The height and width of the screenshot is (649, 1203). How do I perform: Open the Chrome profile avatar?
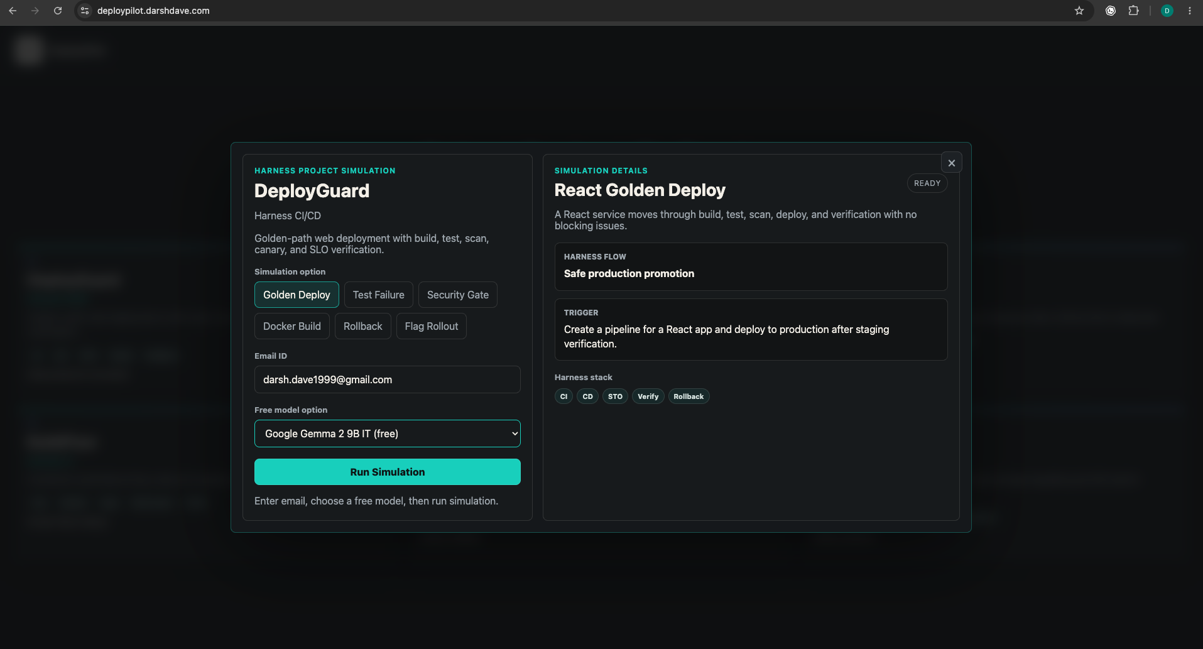[x=1167, y=11]
